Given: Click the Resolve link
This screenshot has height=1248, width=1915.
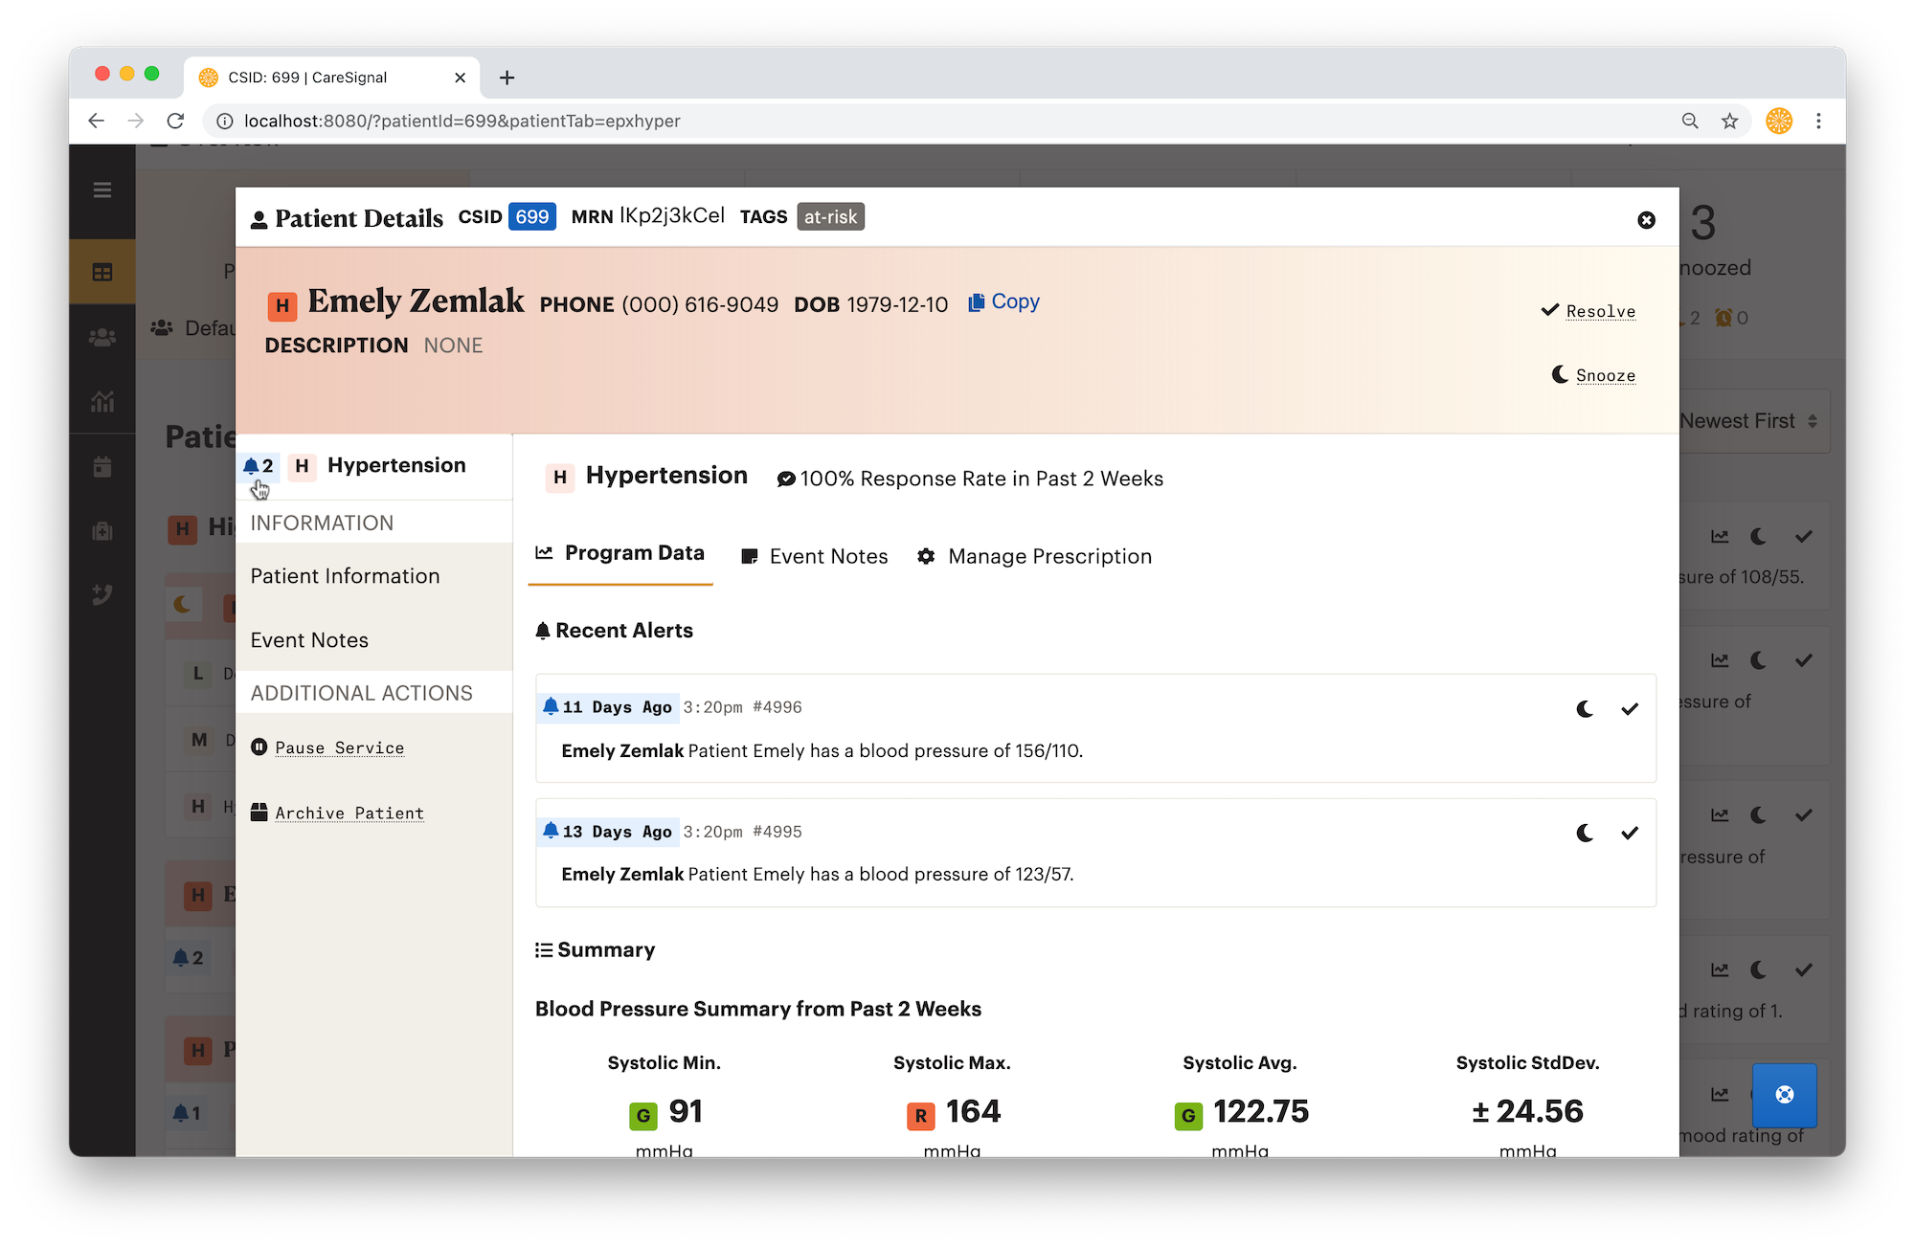Looking at the screenshot, I should pos(1588,311).
